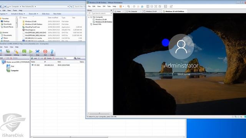Switch to Home tab in VMware

click(119, 11)
